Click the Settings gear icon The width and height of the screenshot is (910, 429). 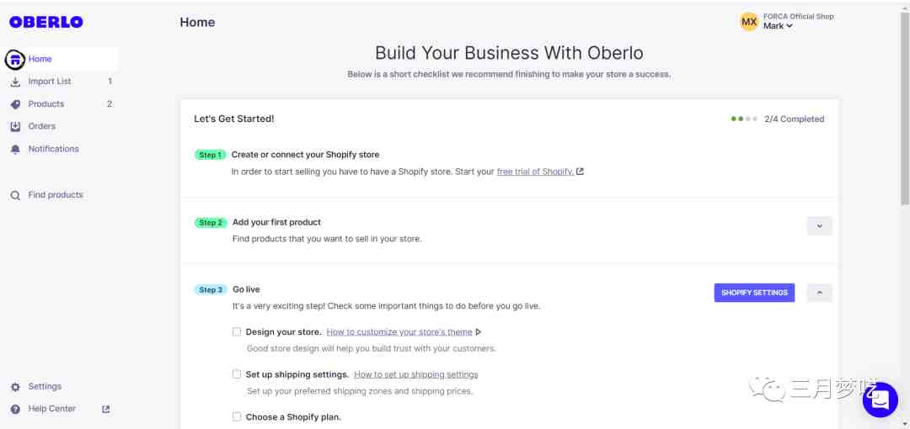[x=15, y=387]
